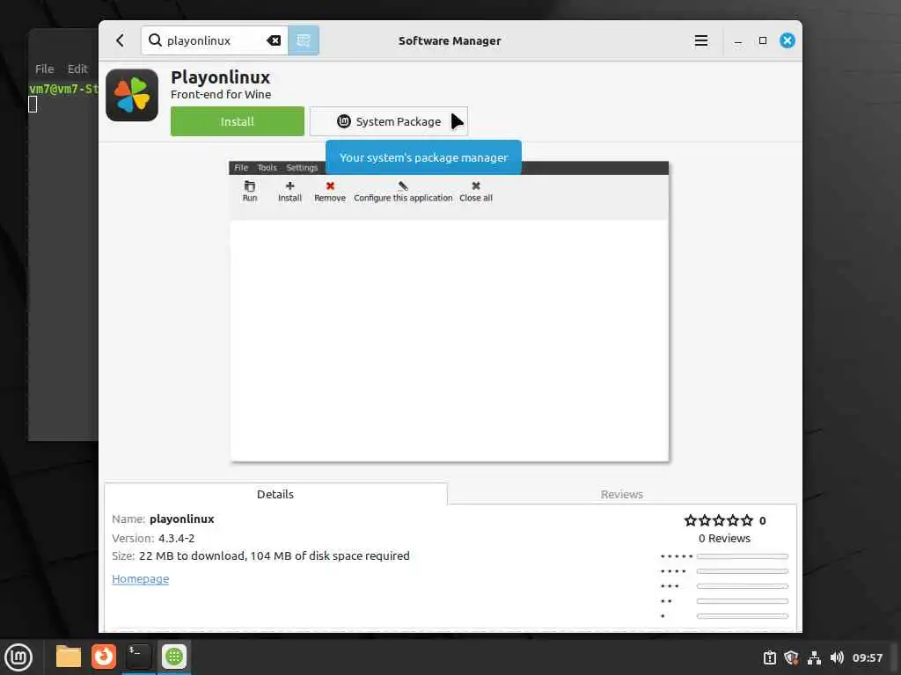Click the version value 4.3.4-2
The width and height of the screenshot is (901, 675).
[x=176, y=539]
